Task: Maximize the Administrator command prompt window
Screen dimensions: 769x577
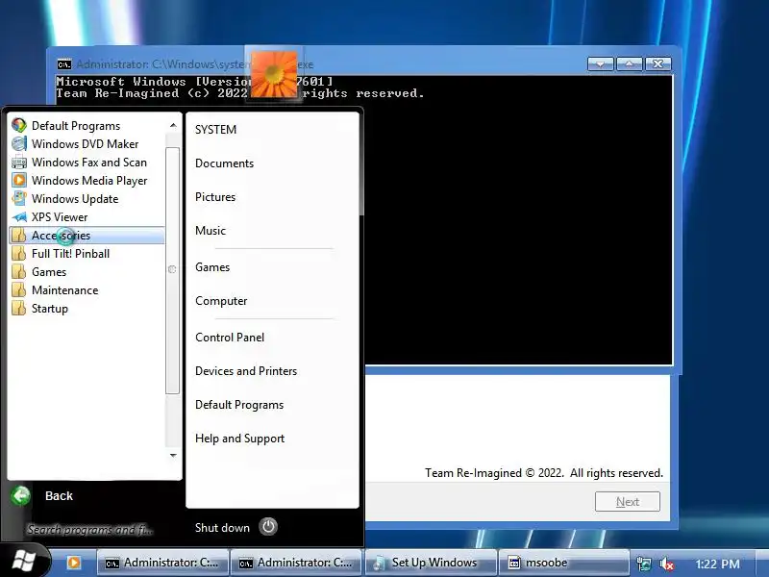Action: click(x=630, y=63)
